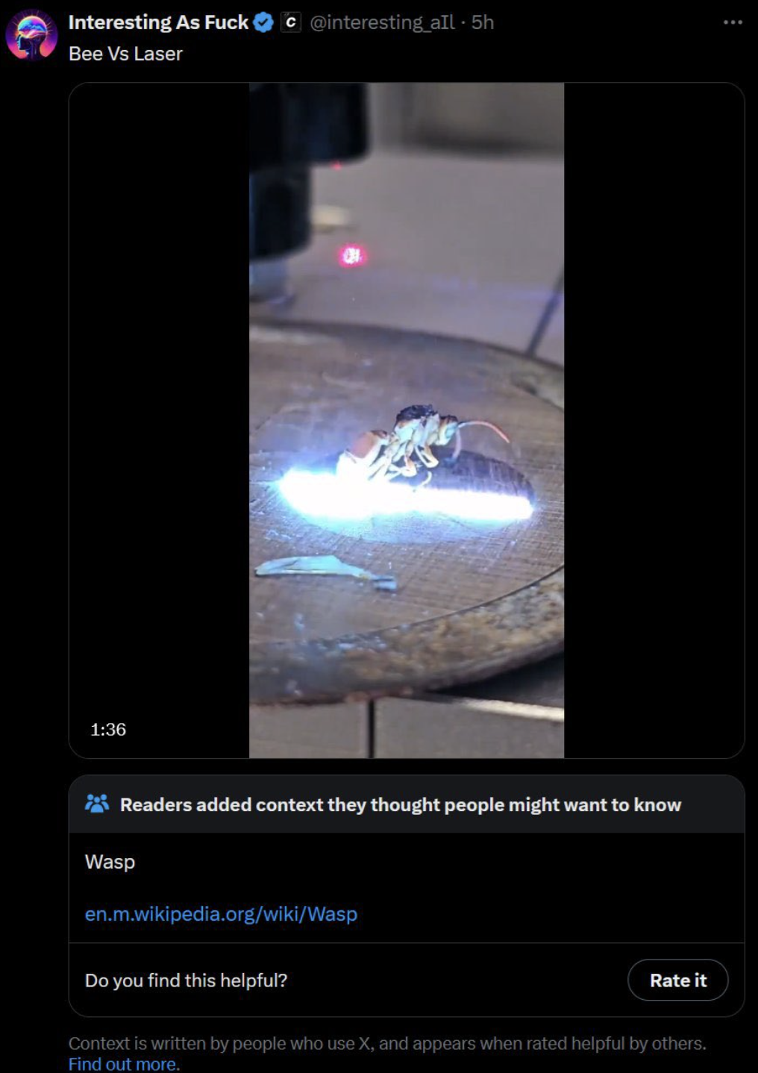Click the square C affiliation badge
The image size is (758, 1073).
[x=291, y=22]
